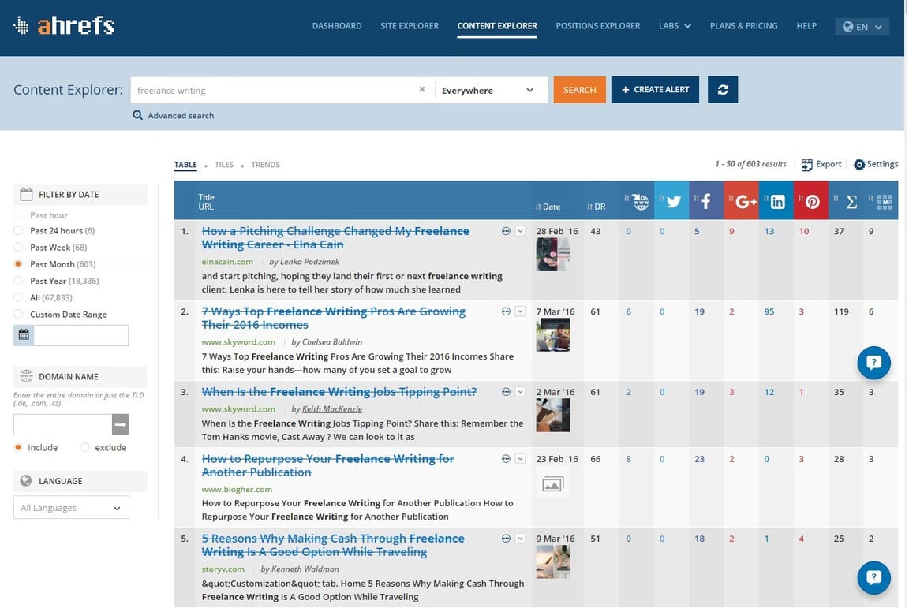Expand the All Languages dropdown
This screenshot has height=608, width=909.
pos(71,508)
